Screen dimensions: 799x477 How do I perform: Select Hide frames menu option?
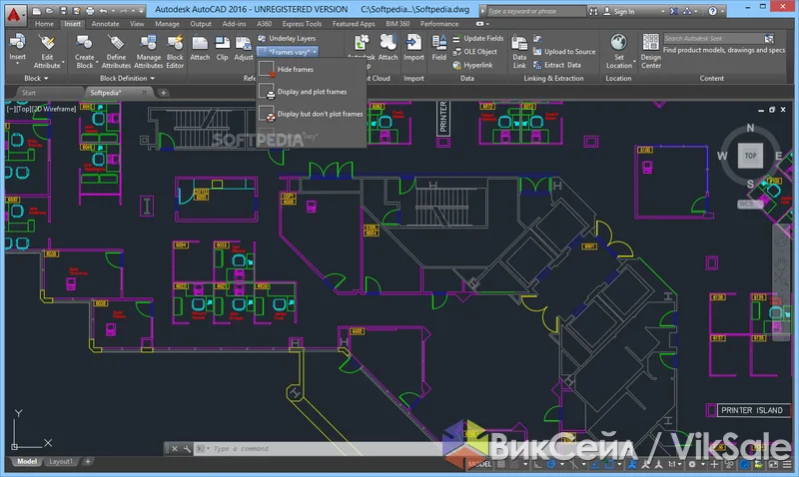click(x=311, y=69)
